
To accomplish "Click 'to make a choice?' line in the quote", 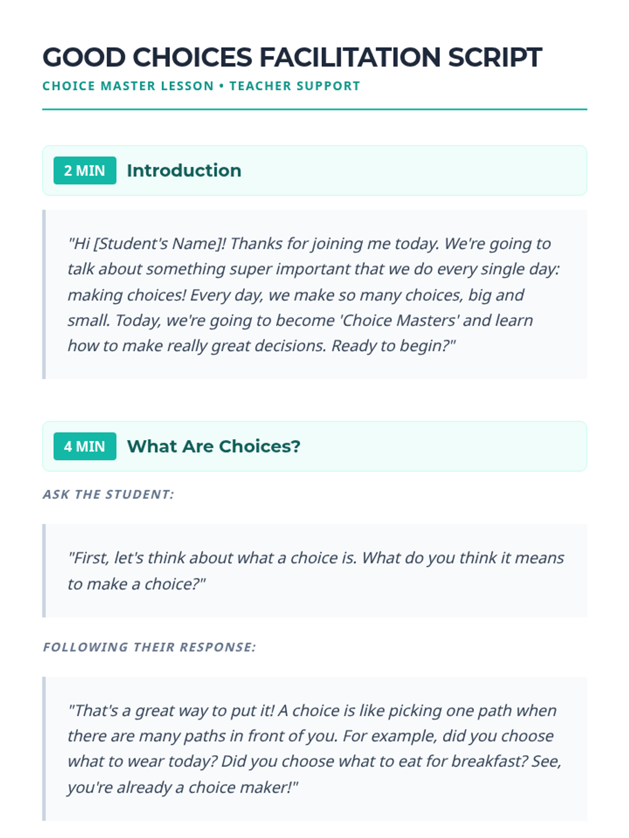I will [x=136, y=584].
